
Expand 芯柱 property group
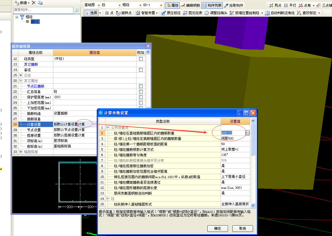(21, 75)
